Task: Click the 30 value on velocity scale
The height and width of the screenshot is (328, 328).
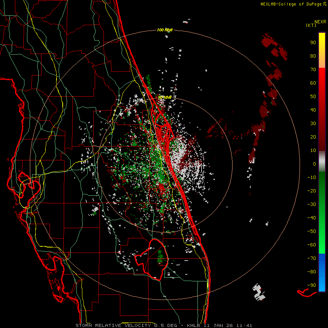Action: pyautogui.click(x=313, y=124)
